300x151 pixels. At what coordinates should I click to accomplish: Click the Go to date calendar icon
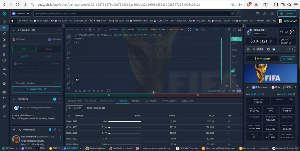tap(108, 91)
